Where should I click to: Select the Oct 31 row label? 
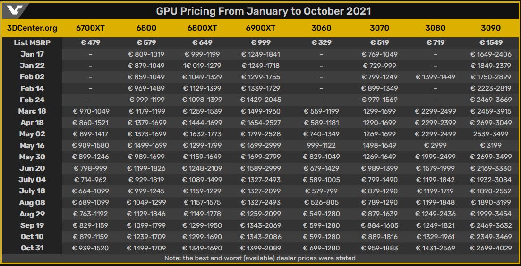click(x=32, y=248)
